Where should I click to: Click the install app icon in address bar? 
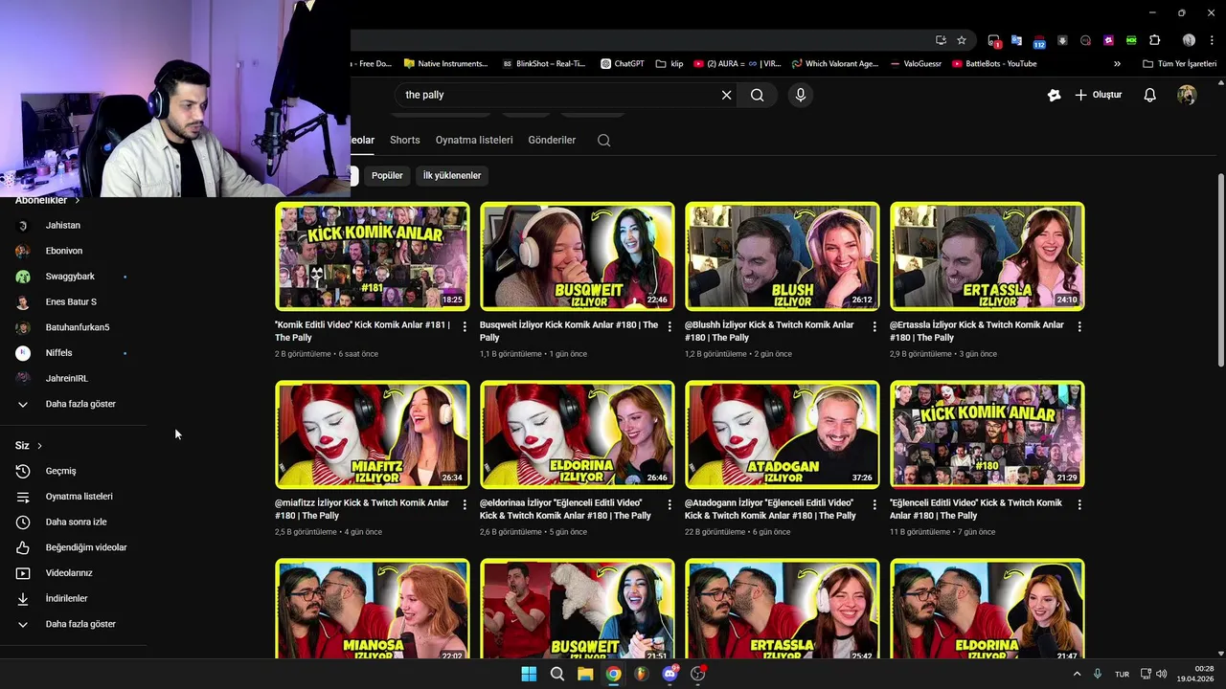point(941,40)
